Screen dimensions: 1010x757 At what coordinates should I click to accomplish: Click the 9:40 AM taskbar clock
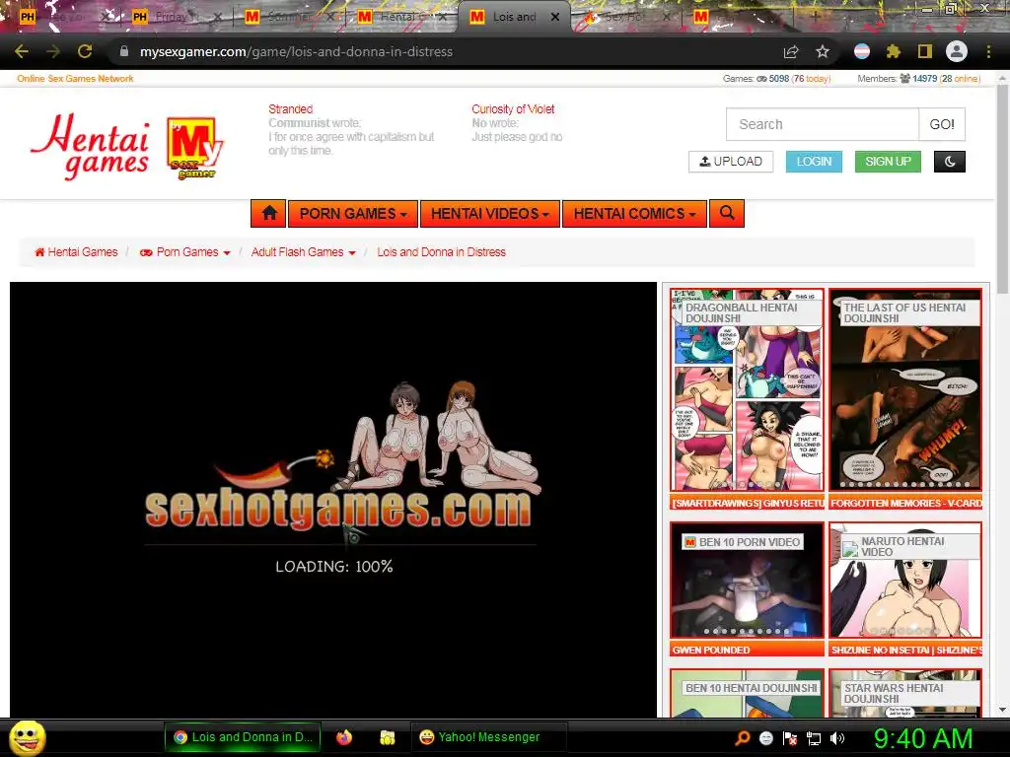(x=922, y=738)
